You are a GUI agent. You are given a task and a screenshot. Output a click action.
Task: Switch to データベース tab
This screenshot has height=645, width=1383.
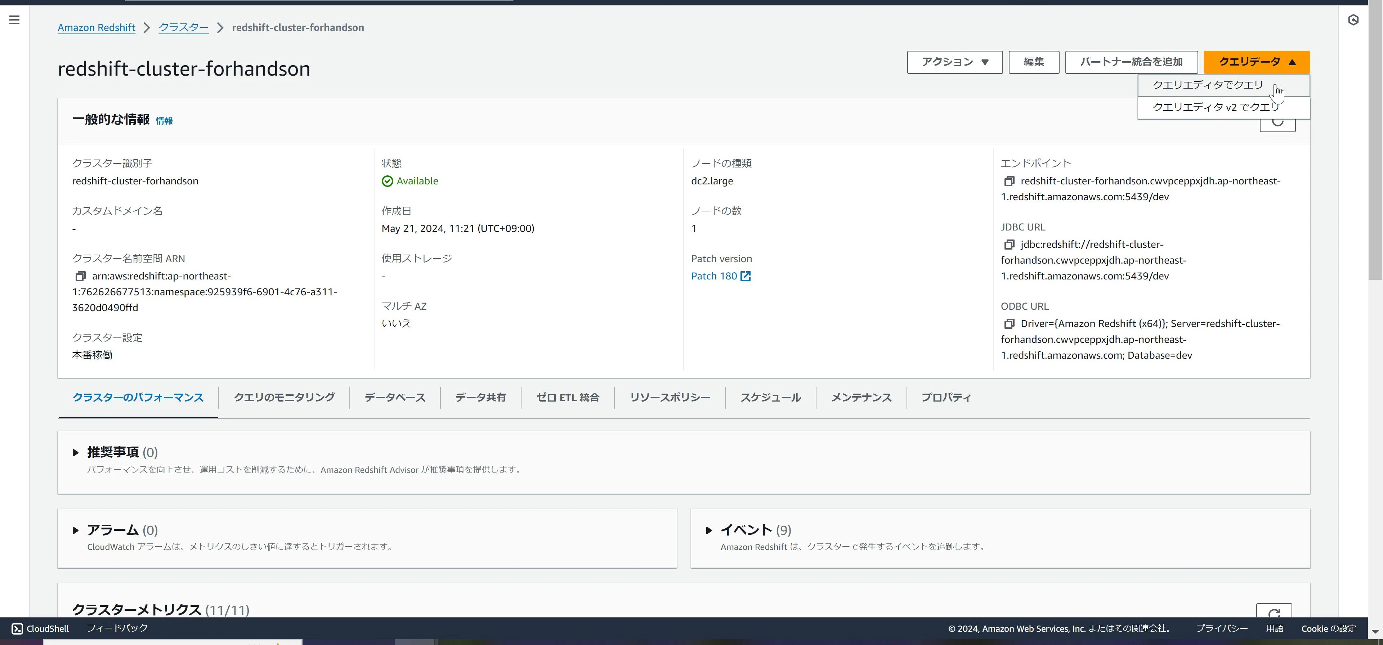point(395,398)
